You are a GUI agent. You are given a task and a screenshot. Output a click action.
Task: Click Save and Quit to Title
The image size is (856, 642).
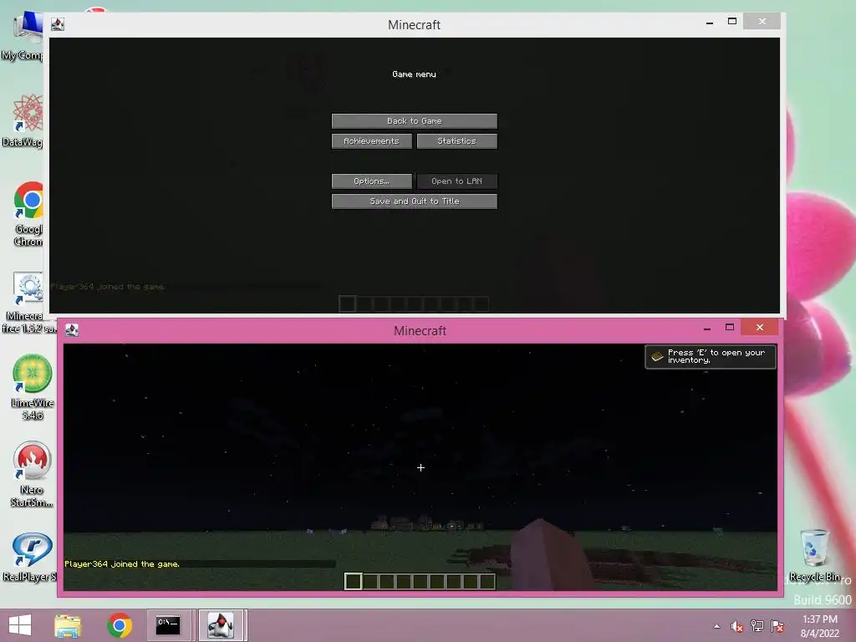click(415, 201)
